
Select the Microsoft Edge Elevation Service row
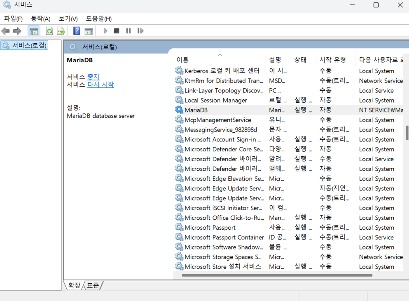pos(289,179)
